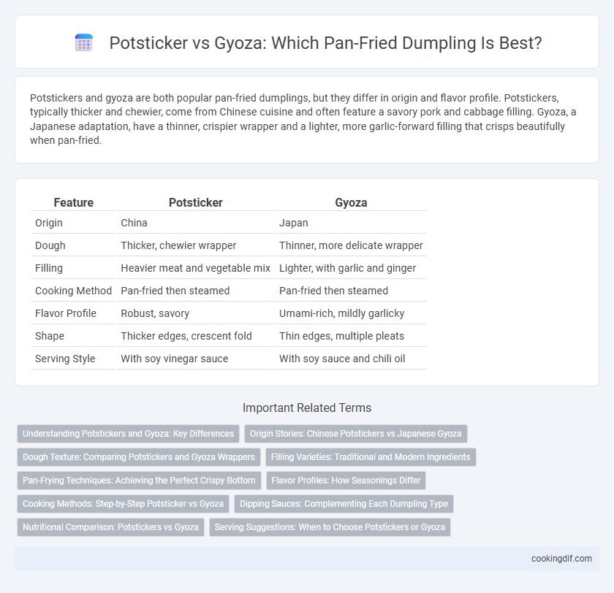This screenshot has width=614, height=593.
Task: Select the Cooking Method row label
Action: click(x=73, y=291)
